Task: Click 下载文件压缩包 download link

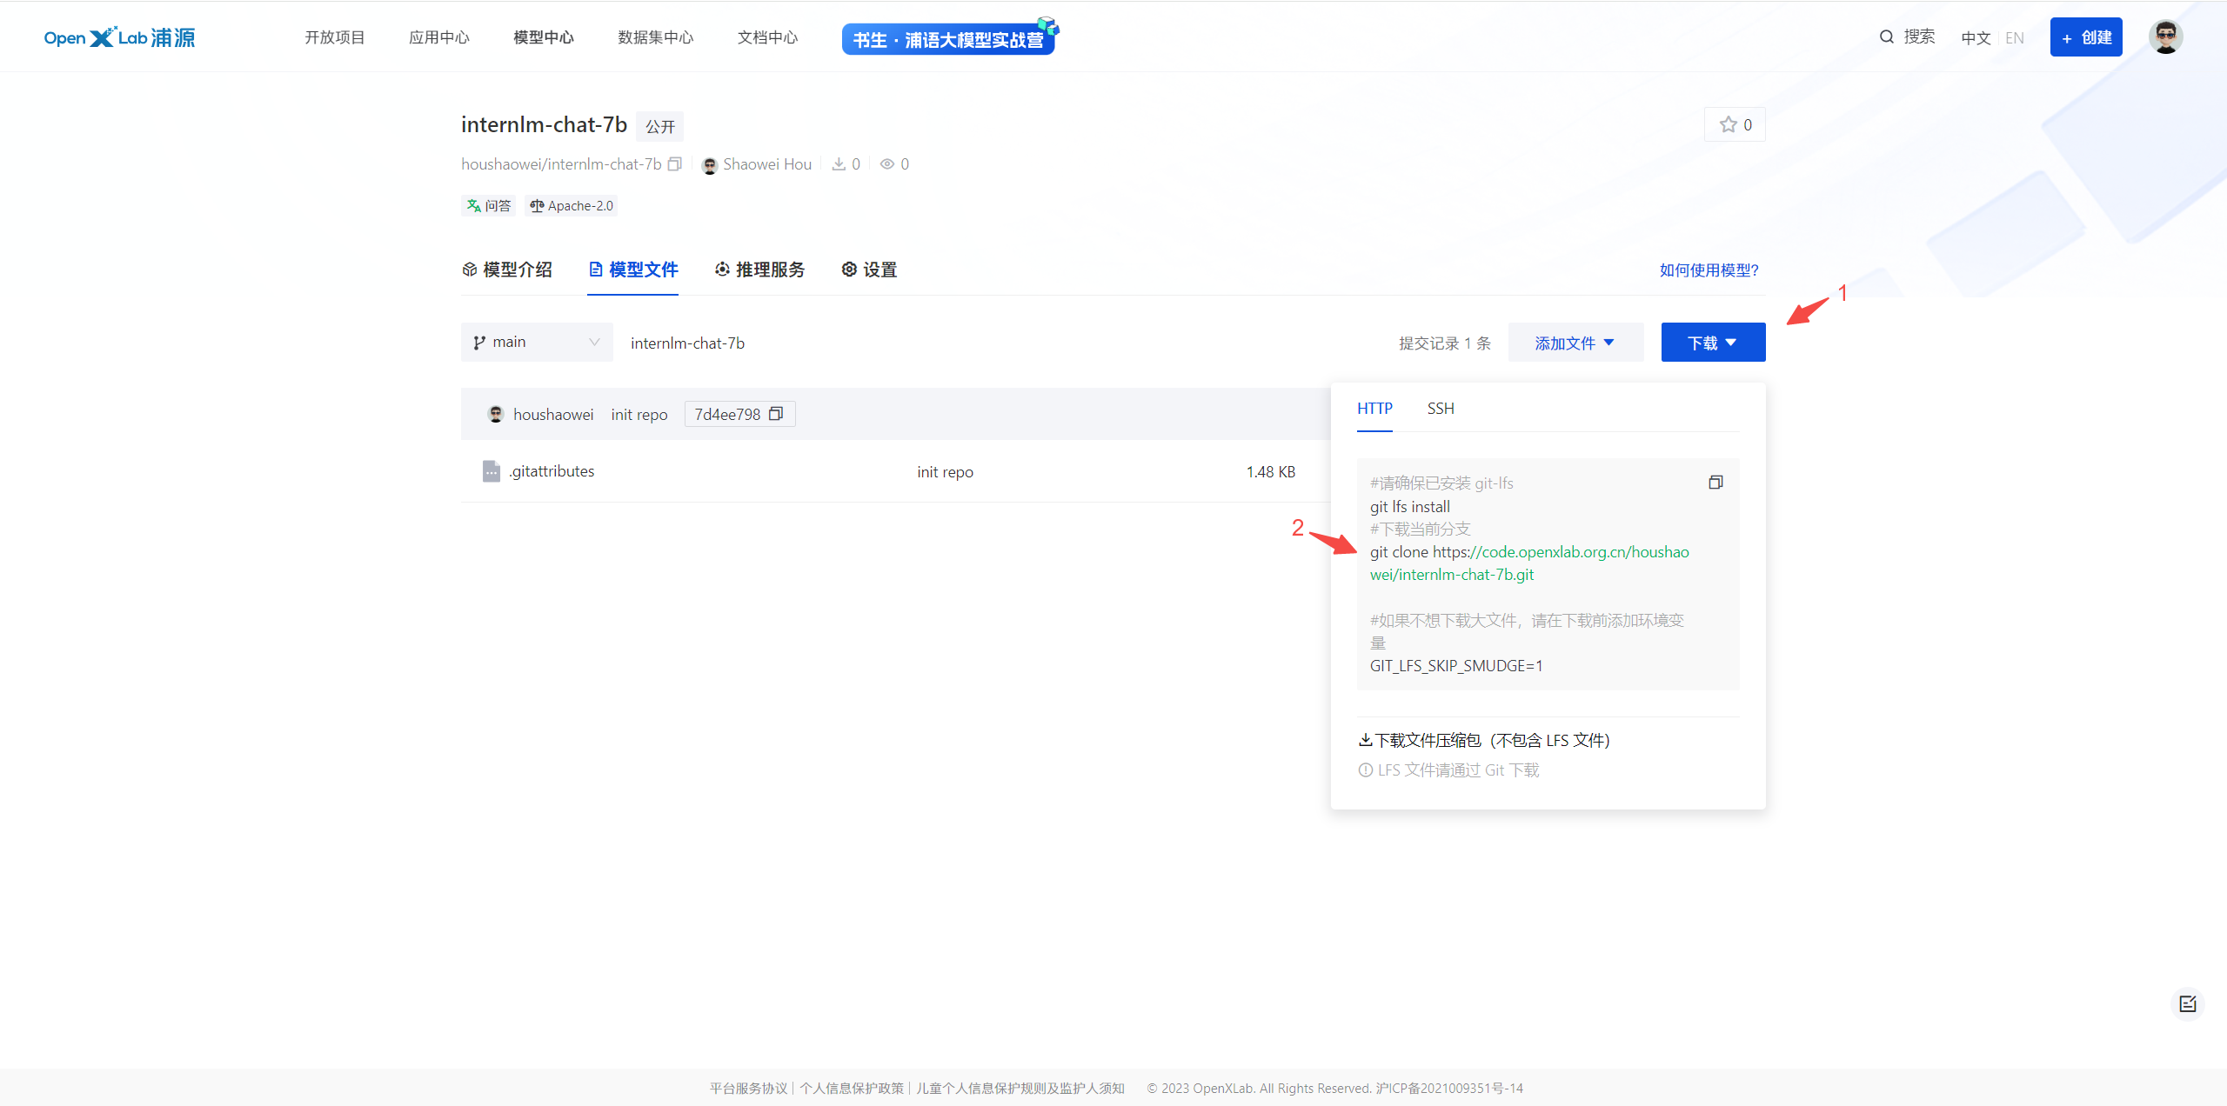Action: pyautogui.click(x=1484, y=740)
